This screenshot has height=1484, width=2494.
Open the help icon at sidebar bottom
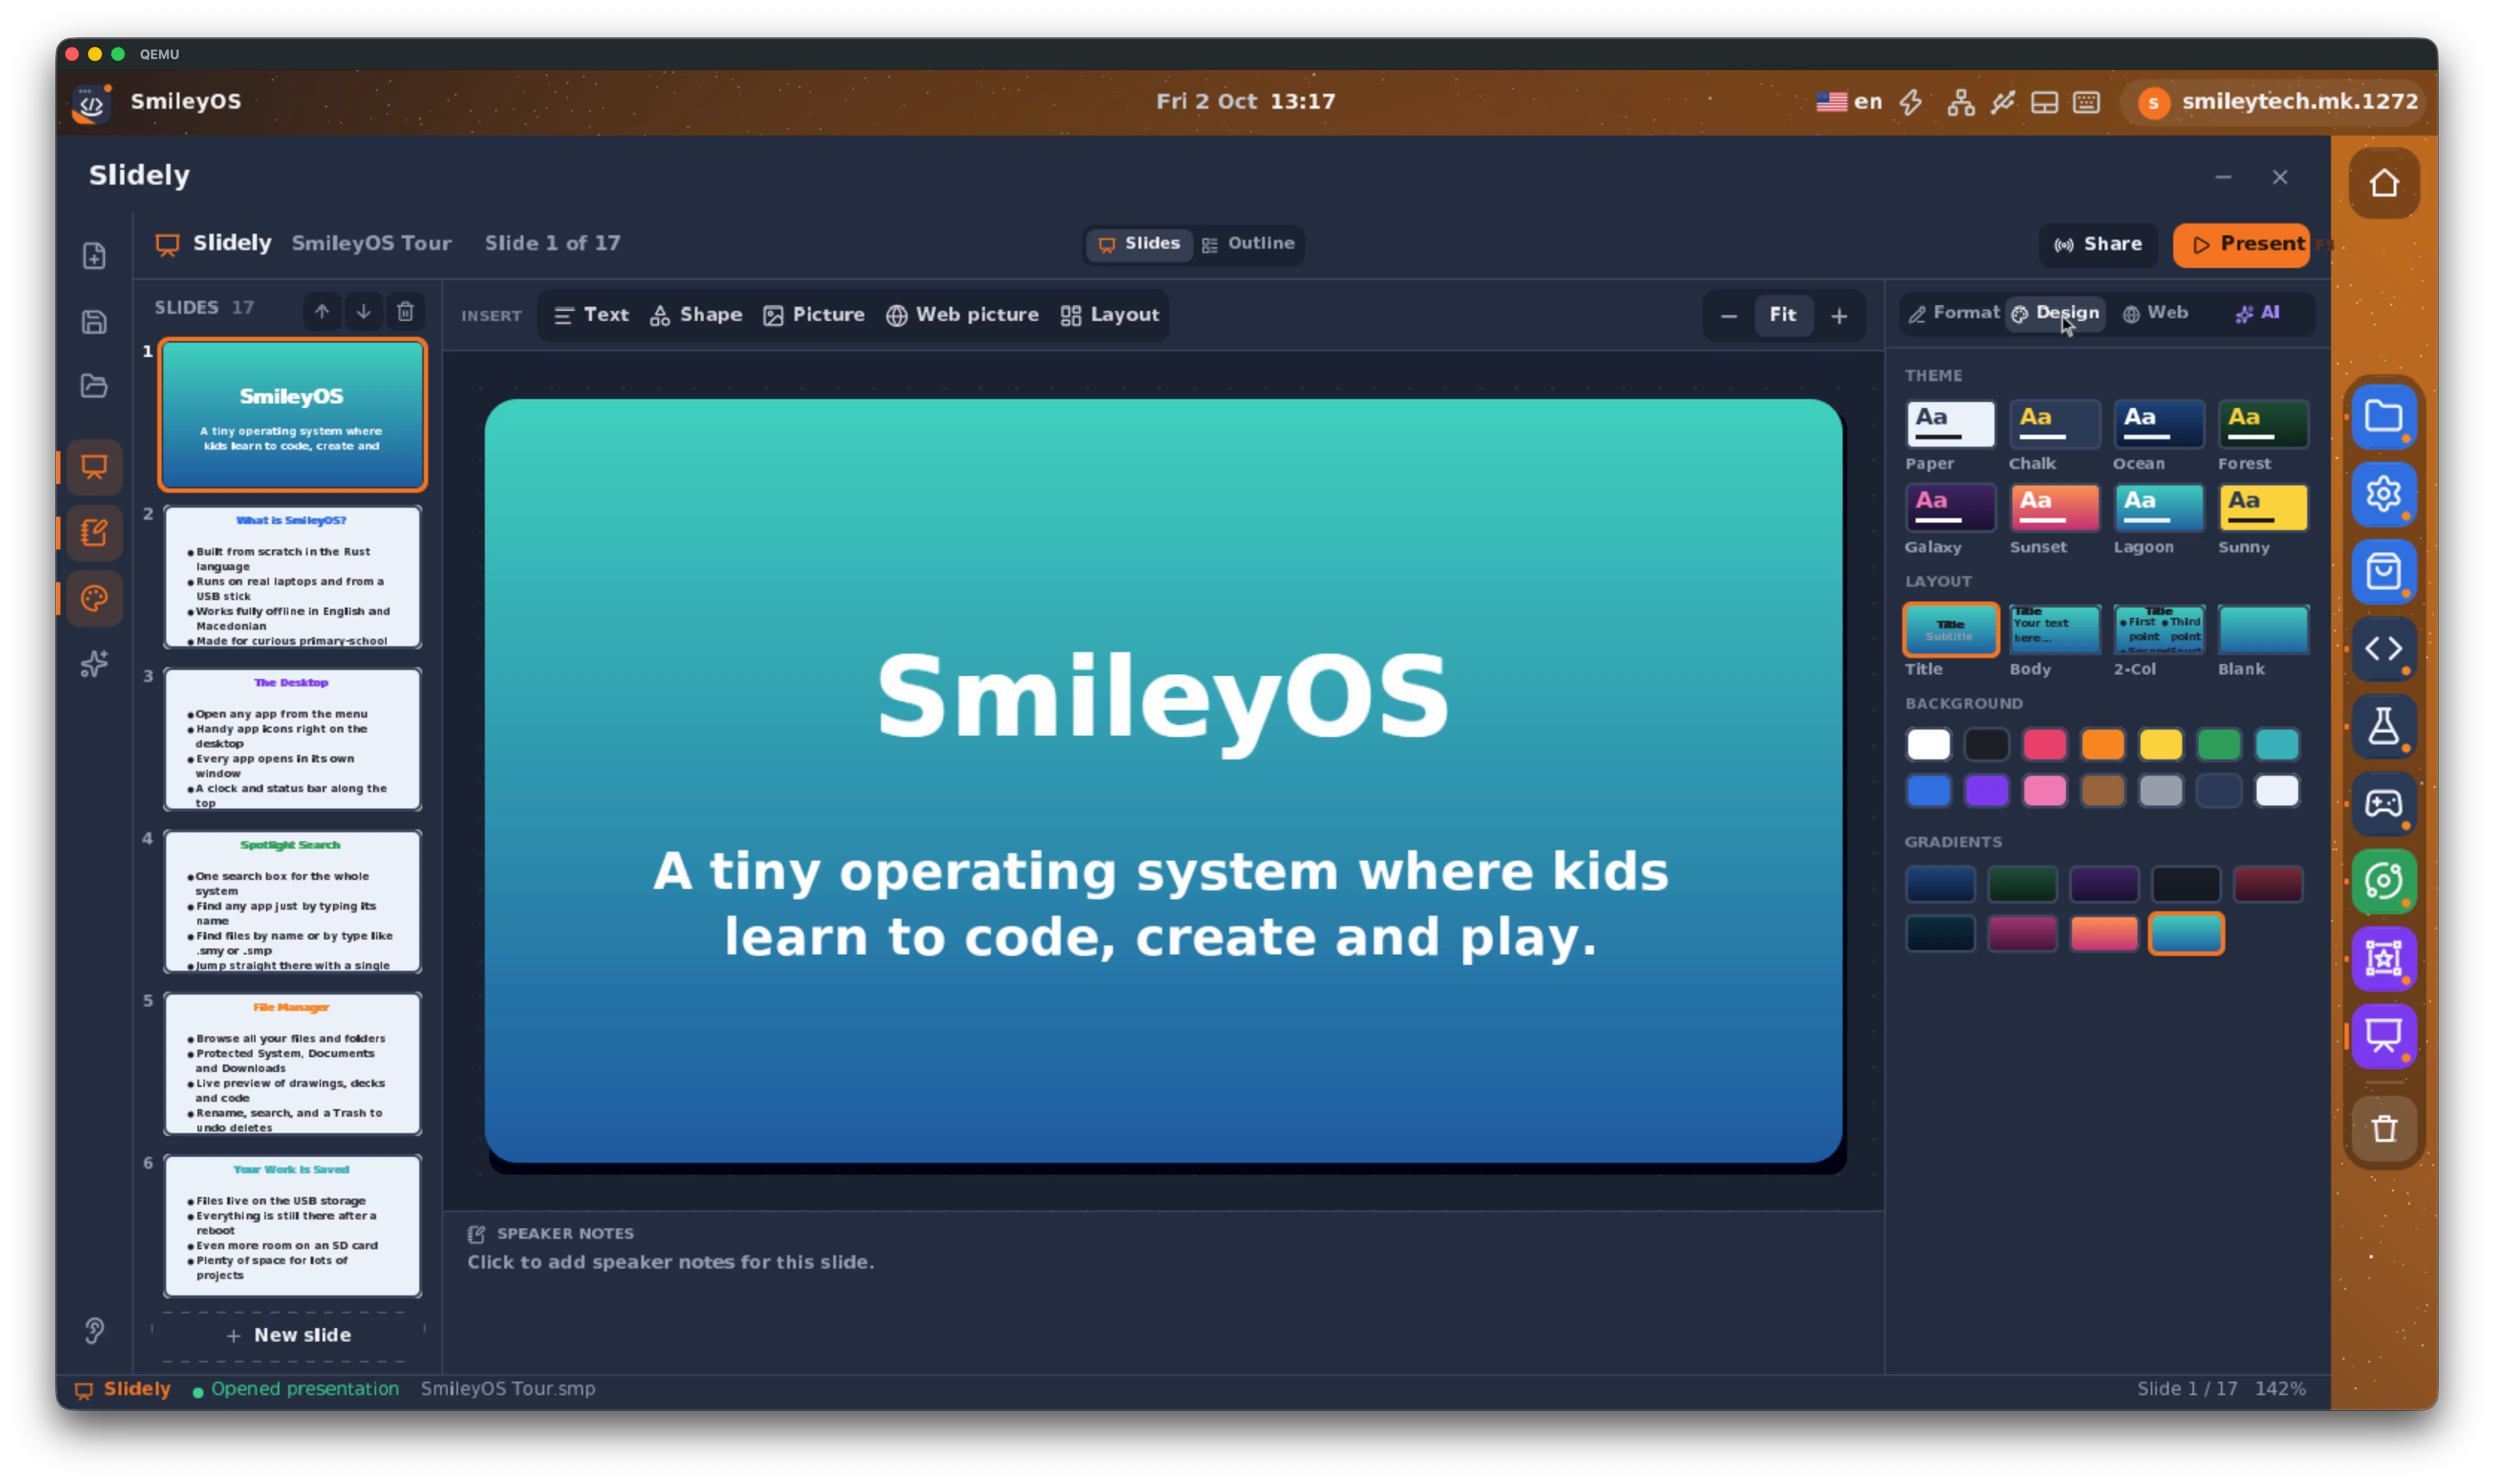[x=94, y=1330]
